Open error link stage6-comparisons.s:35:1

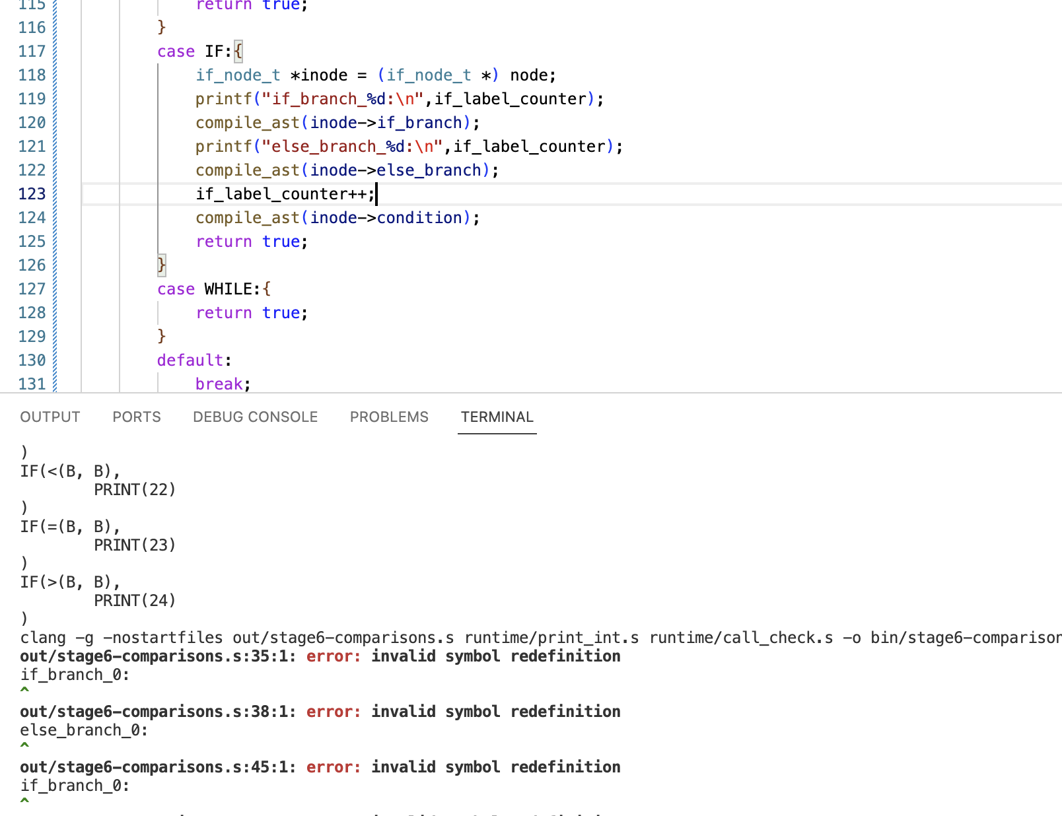[157, 656]
